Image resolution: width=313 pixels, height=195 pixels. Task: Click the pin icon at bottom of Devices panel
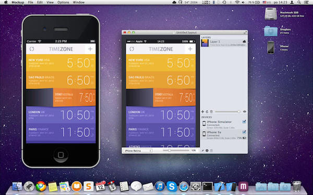[x=202, y=151]
